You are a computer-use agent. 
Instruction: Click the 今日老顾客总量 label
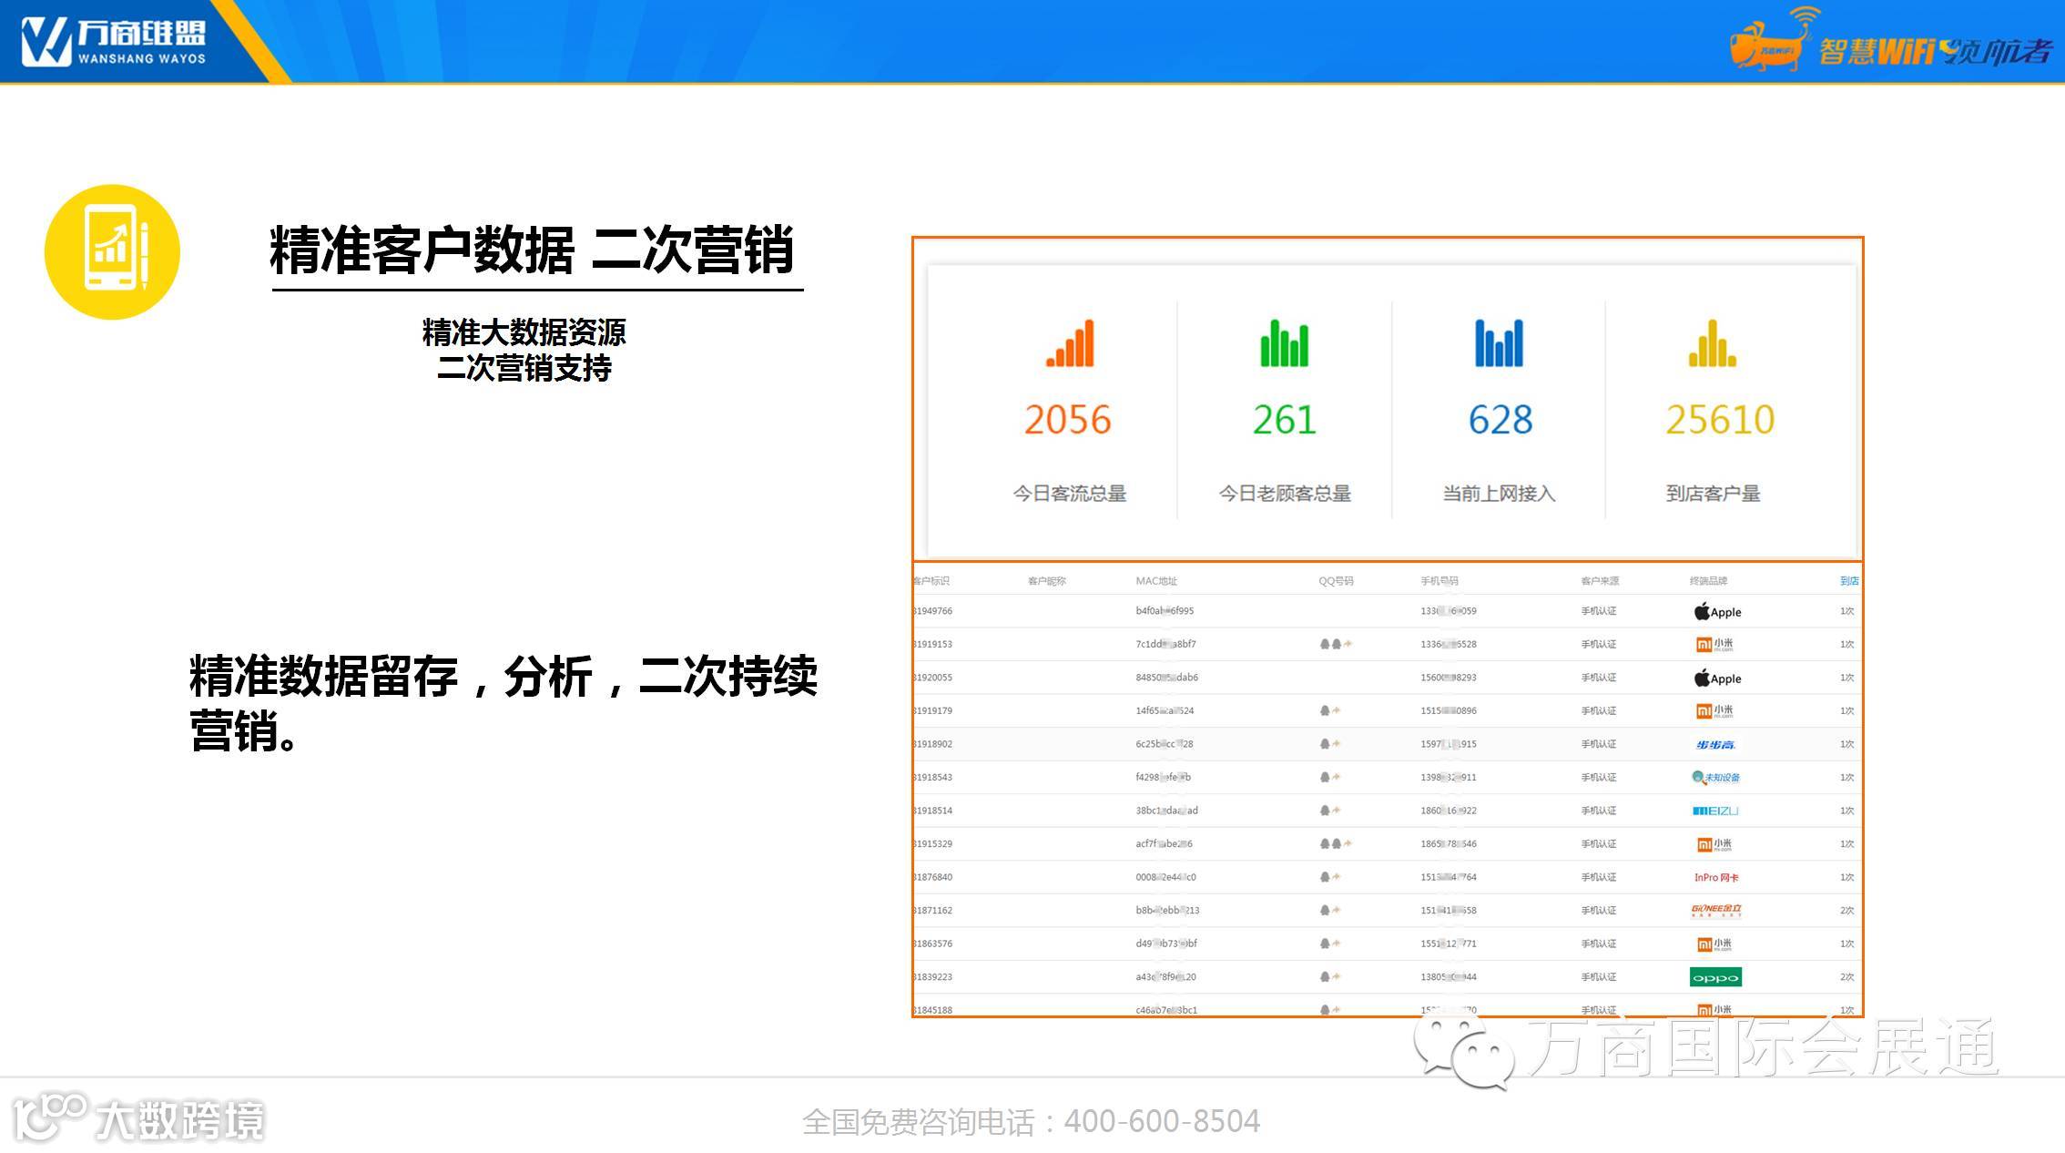1284,494
